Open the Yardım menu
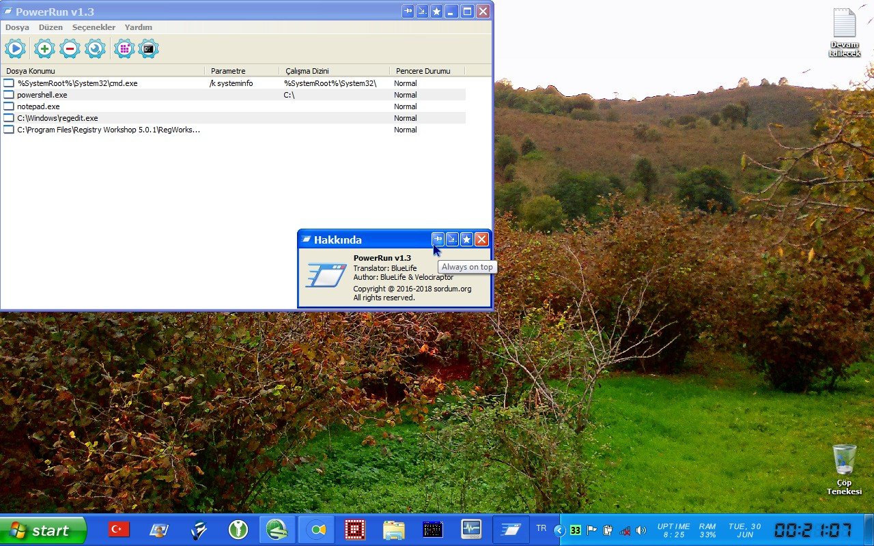 138,27
